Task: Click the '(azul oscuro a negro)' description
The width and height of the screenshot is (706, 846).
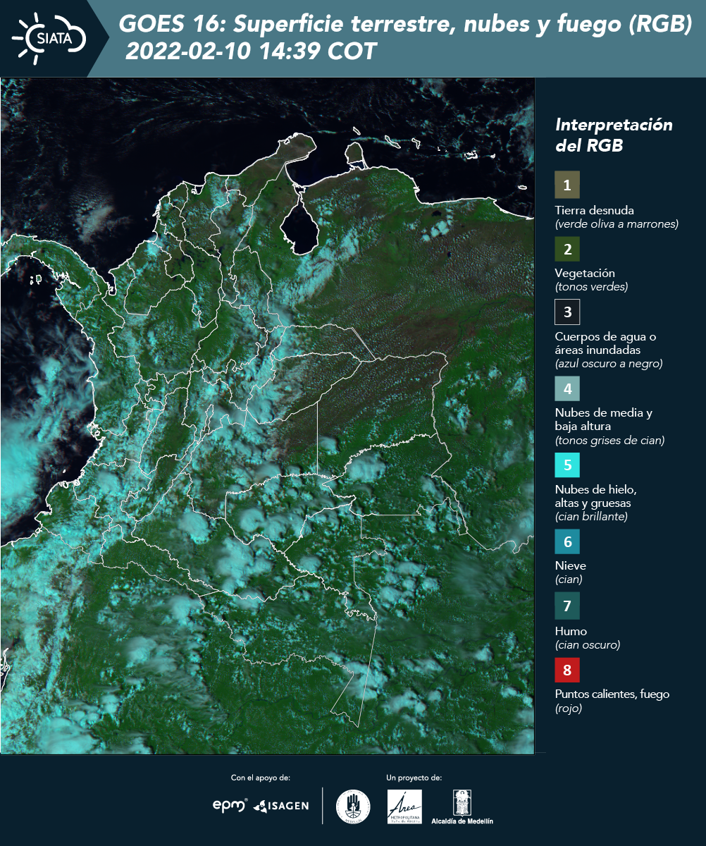Action: [609, 364]
